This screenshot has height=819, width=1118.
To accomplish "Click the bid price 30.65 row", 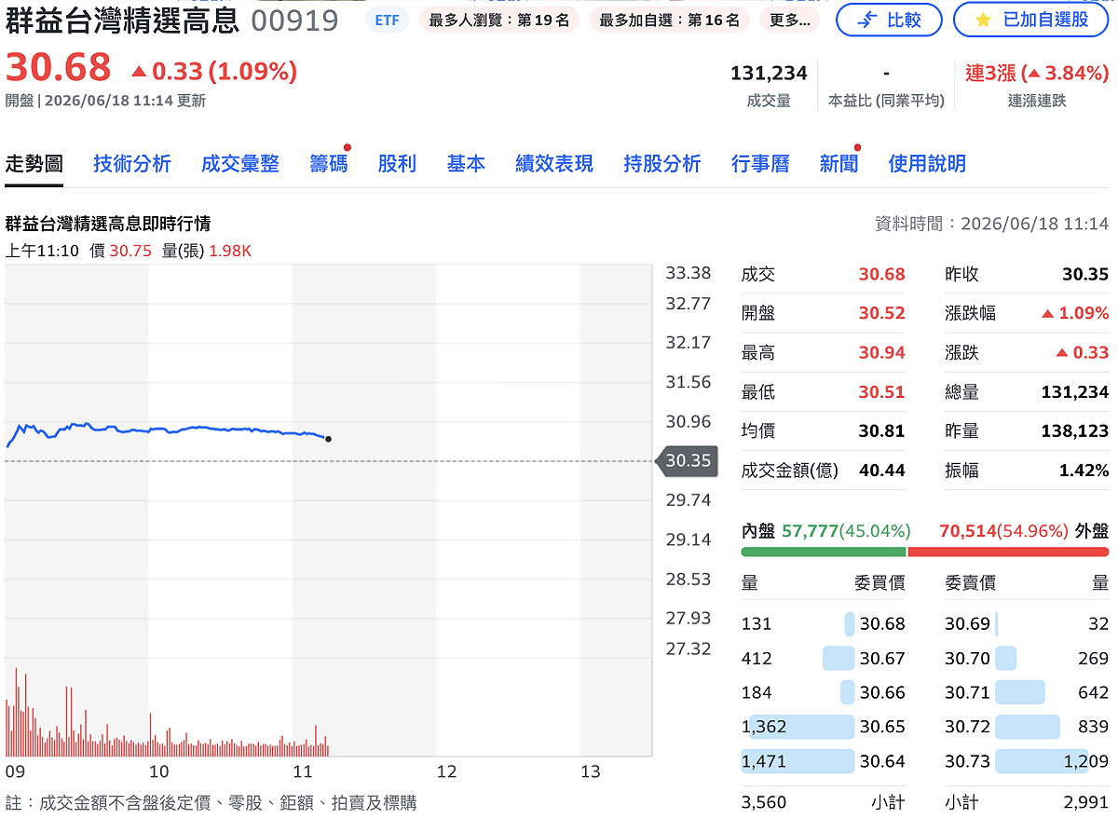I will 824,727.
